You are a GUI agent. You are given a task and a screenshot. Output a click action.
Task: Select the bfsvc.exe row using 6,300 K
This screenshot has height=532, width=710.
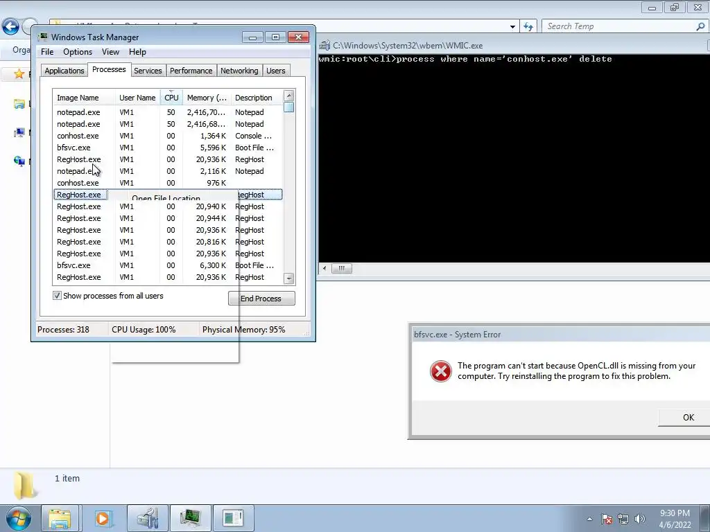pos(168,265)
